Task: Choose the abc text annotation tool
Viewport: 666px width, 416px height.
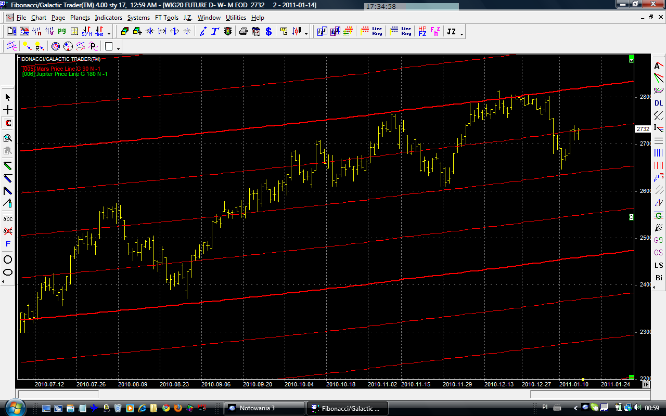Action: (8, 218)
